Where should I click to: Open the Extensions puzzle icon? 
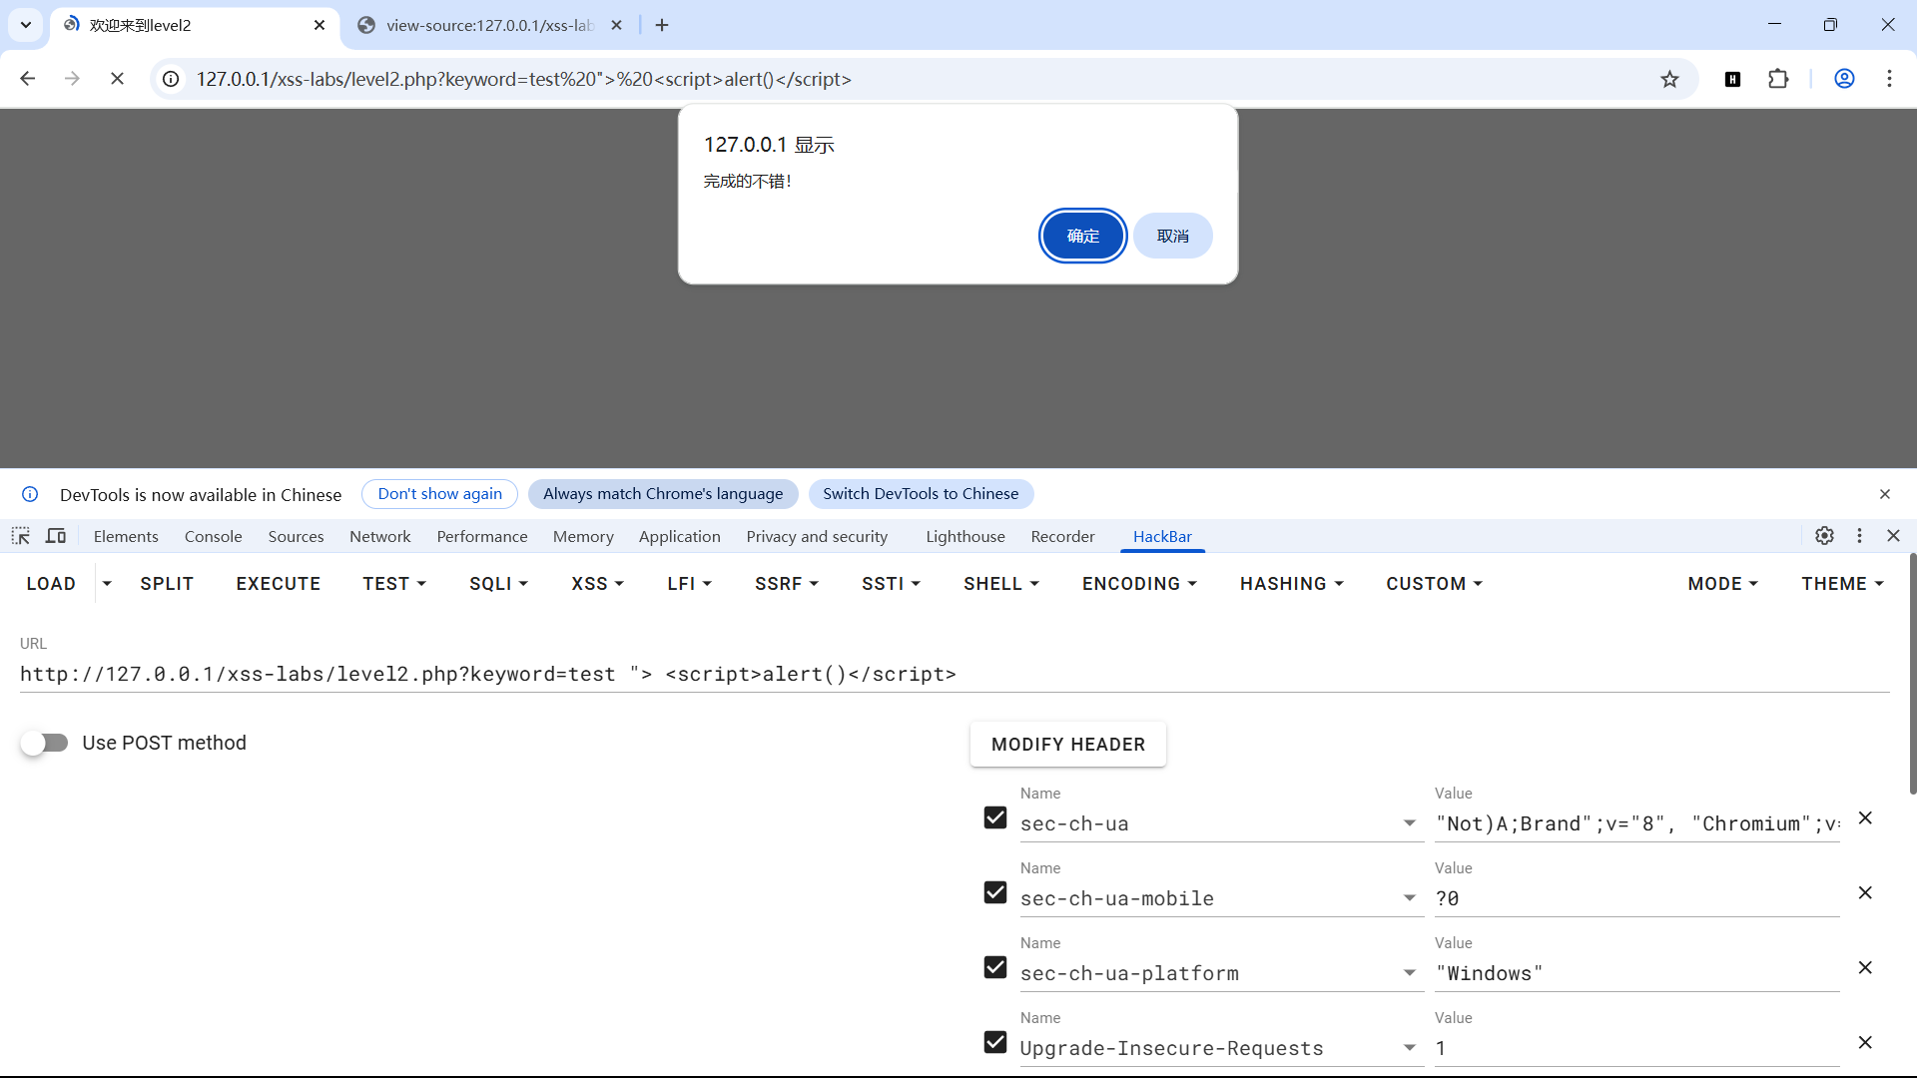pos(1778,79)
